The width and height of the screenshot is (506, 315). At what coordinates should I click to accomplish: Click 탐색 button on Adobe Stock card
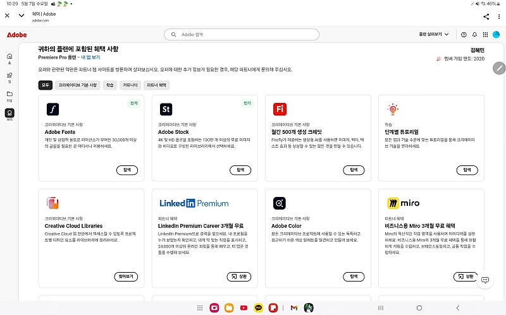click(x=240, y=170)
